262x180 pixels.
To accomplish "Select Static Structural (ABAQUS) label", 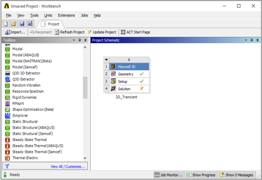I will (33, 128).
